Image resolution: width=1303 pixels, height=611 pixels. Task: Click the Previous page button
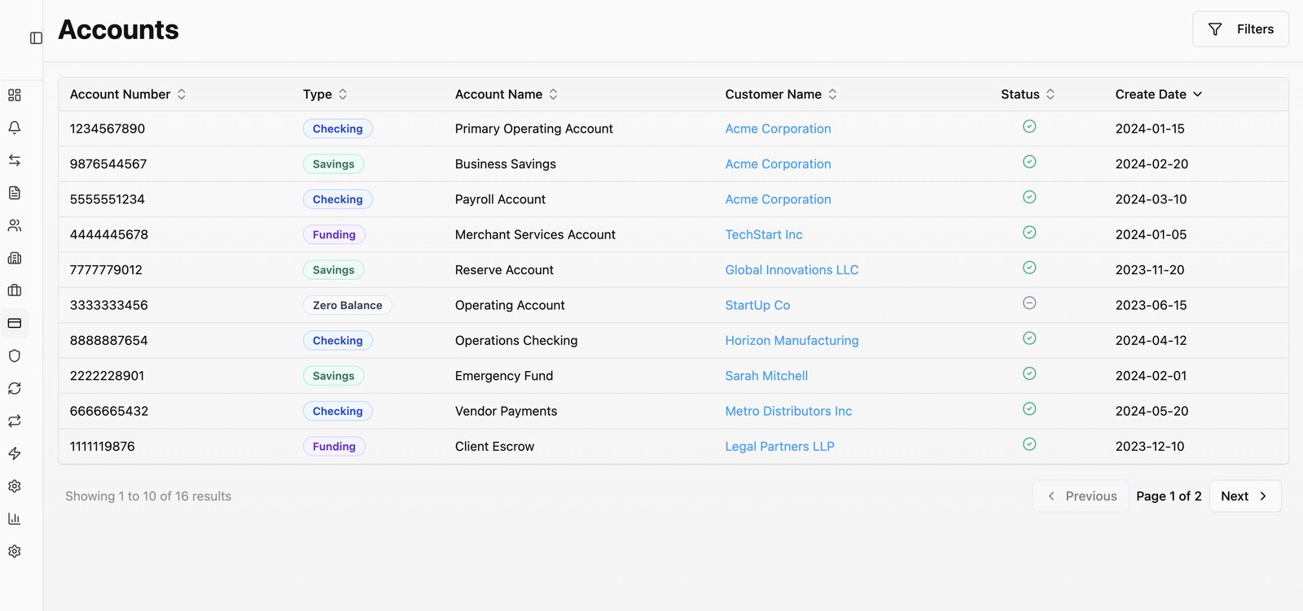(1081, 496)
